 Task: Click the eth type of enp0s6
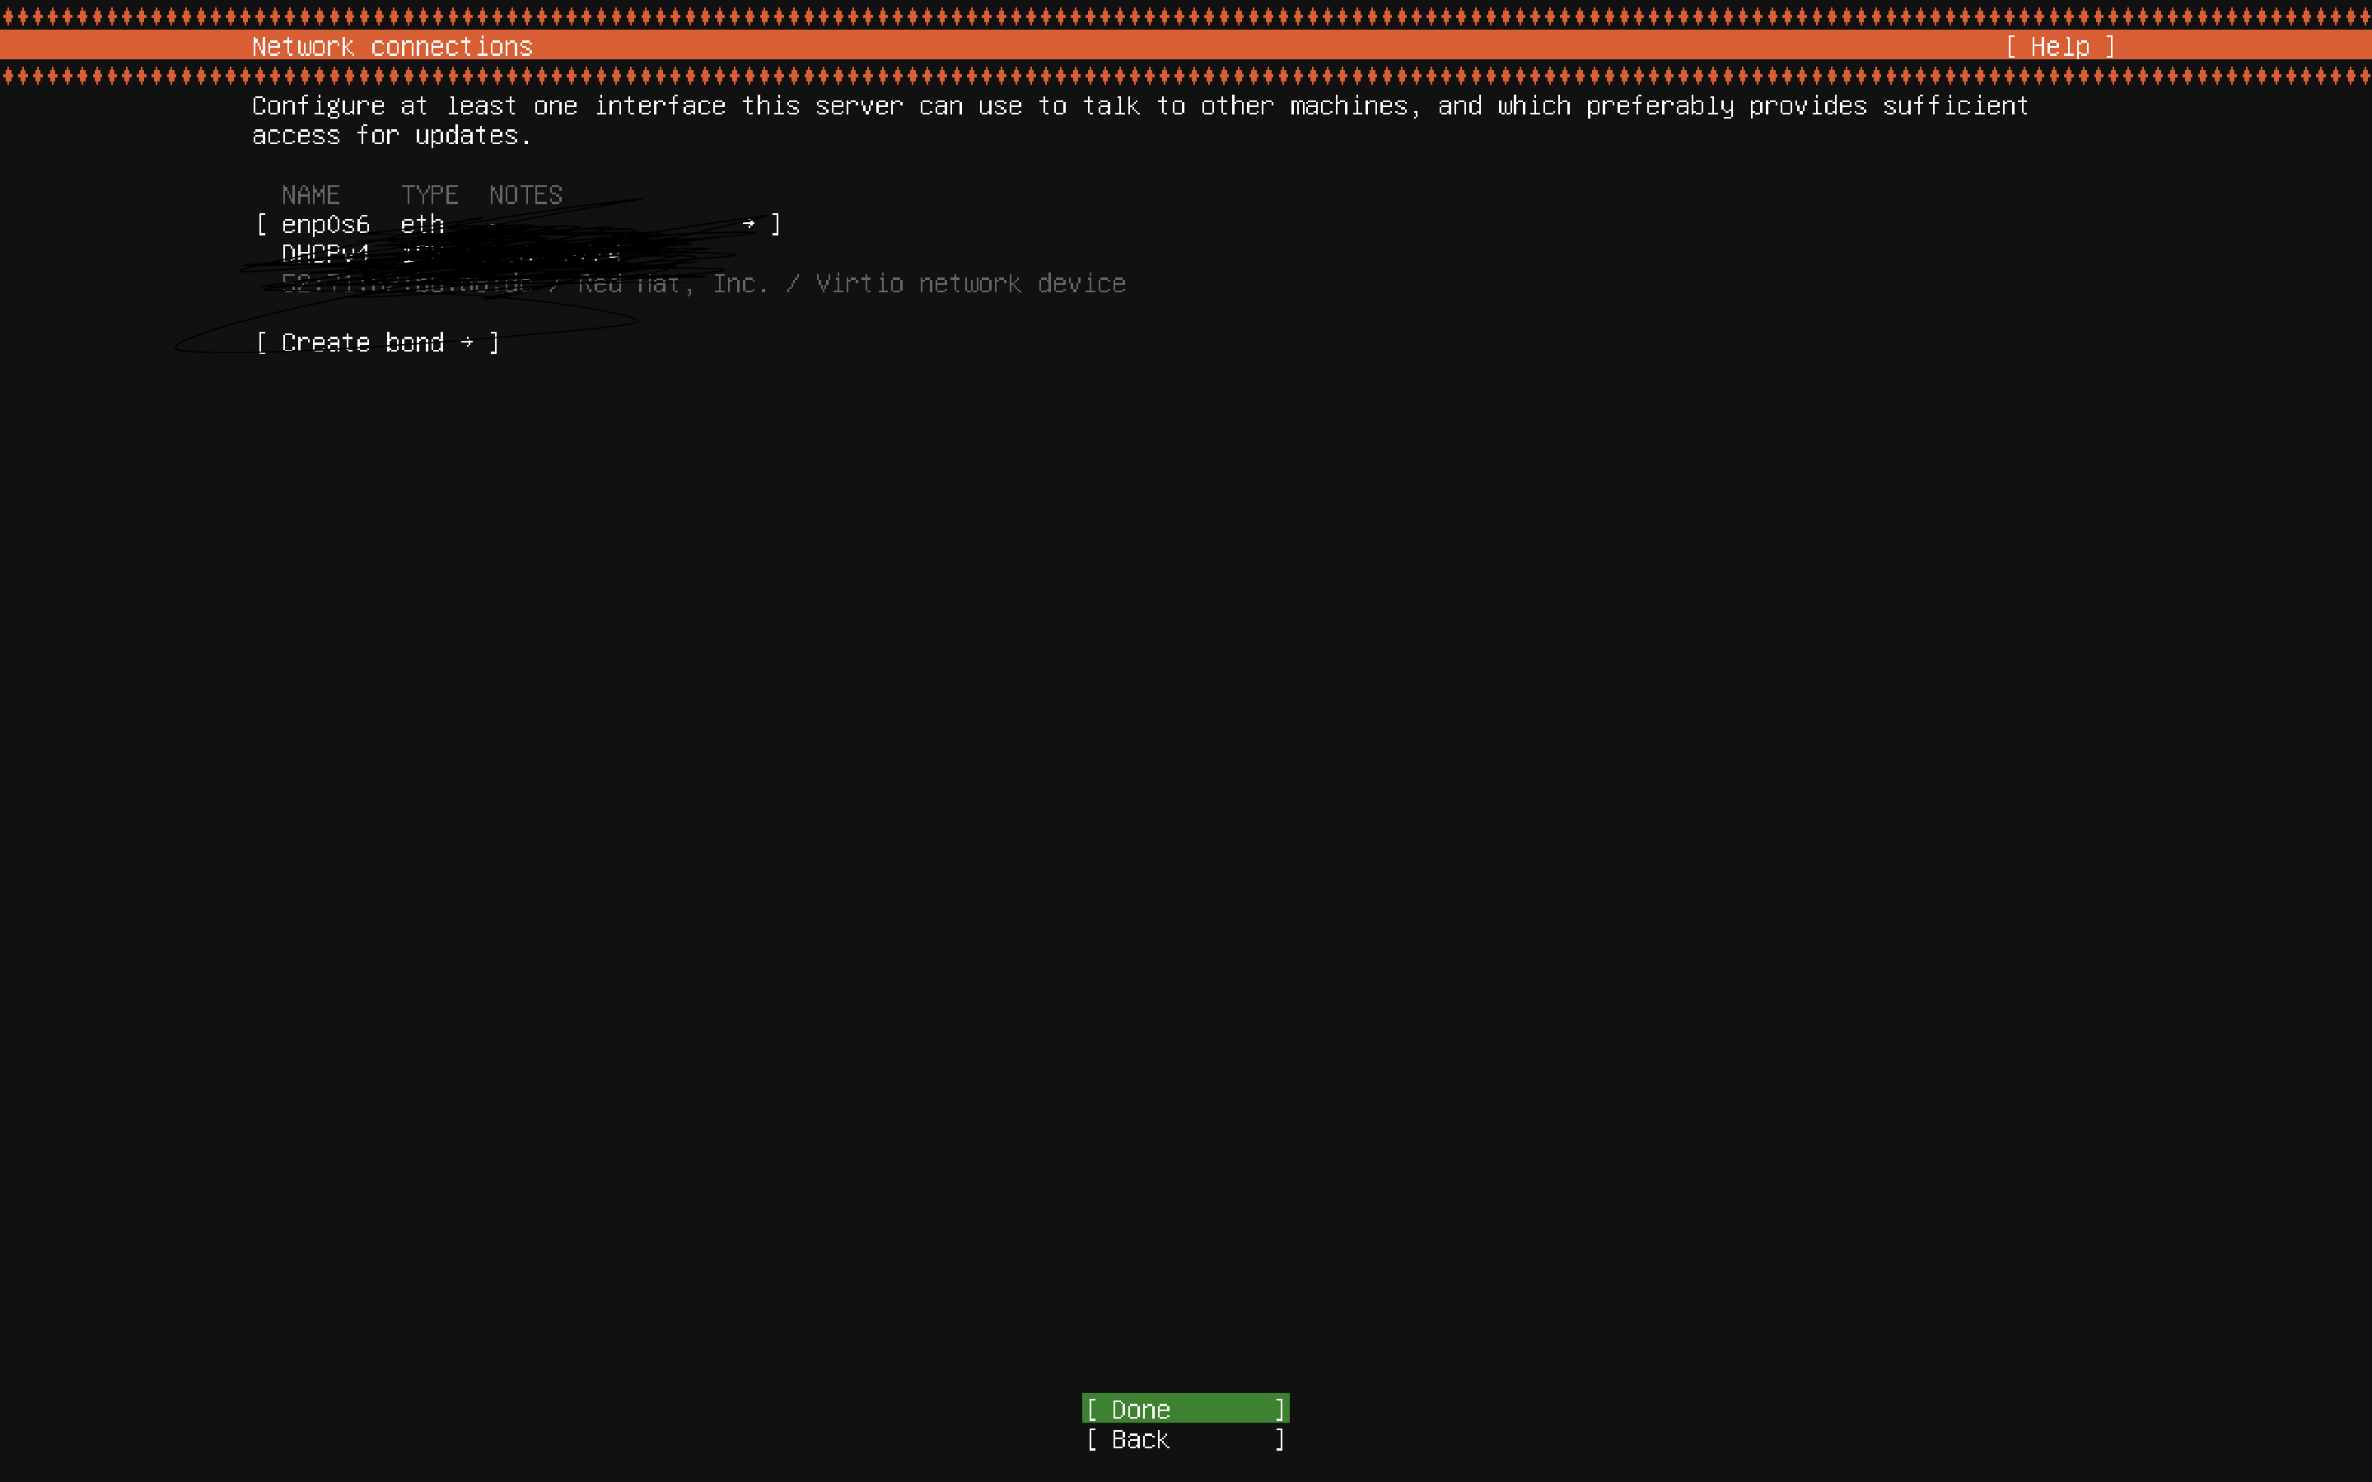(423, 225)
